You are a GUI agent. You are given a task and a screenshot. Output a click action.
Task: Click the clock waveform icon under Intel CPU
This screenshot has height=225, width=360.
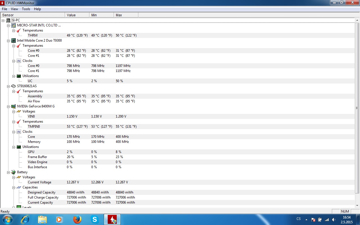pos(19,61)
